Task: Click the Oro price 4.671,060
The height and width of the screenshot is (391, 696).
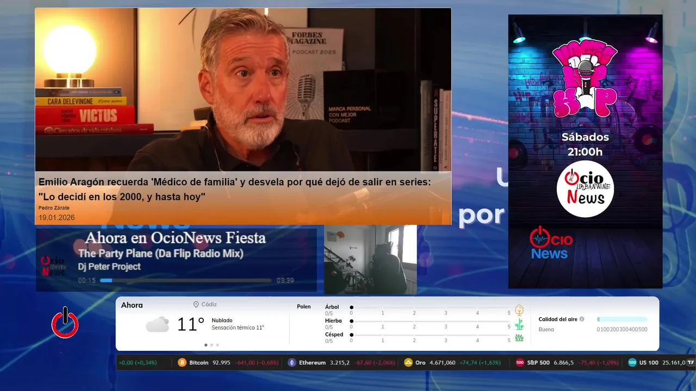Action: (443, 363)
